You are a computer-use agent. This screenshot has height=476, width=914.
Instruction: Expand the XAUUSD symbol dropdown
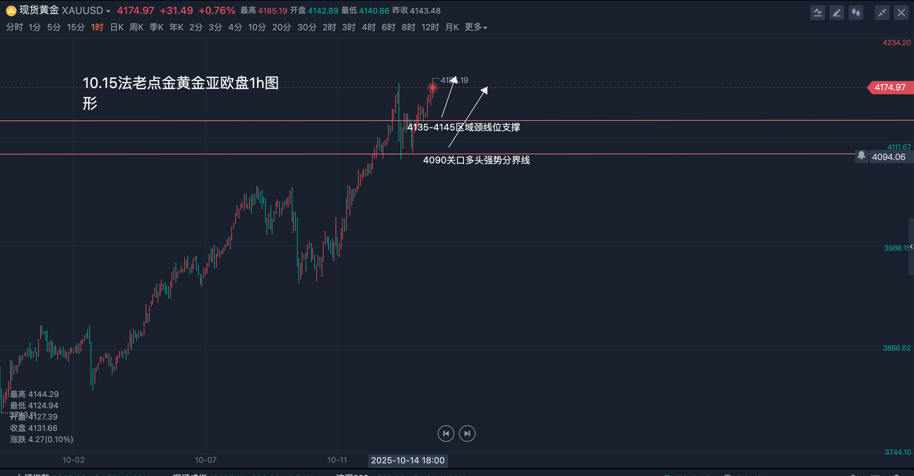pyautogui.click(x=108, y=11)
